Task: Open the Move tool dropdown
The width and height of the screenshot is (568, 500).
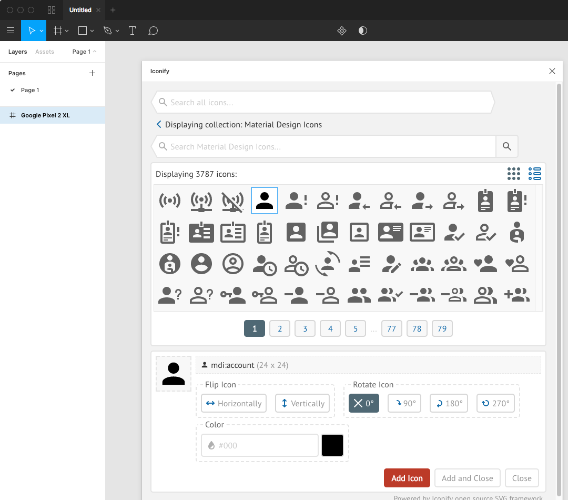Action: (42, 31)
